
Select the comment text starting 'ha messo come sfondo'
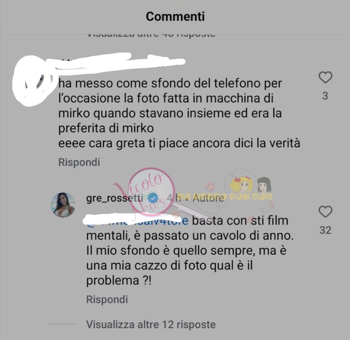pyautogui.click(x=179, y=113)
